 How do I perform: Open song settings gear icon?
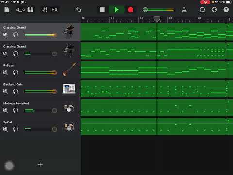click(214, 10)
